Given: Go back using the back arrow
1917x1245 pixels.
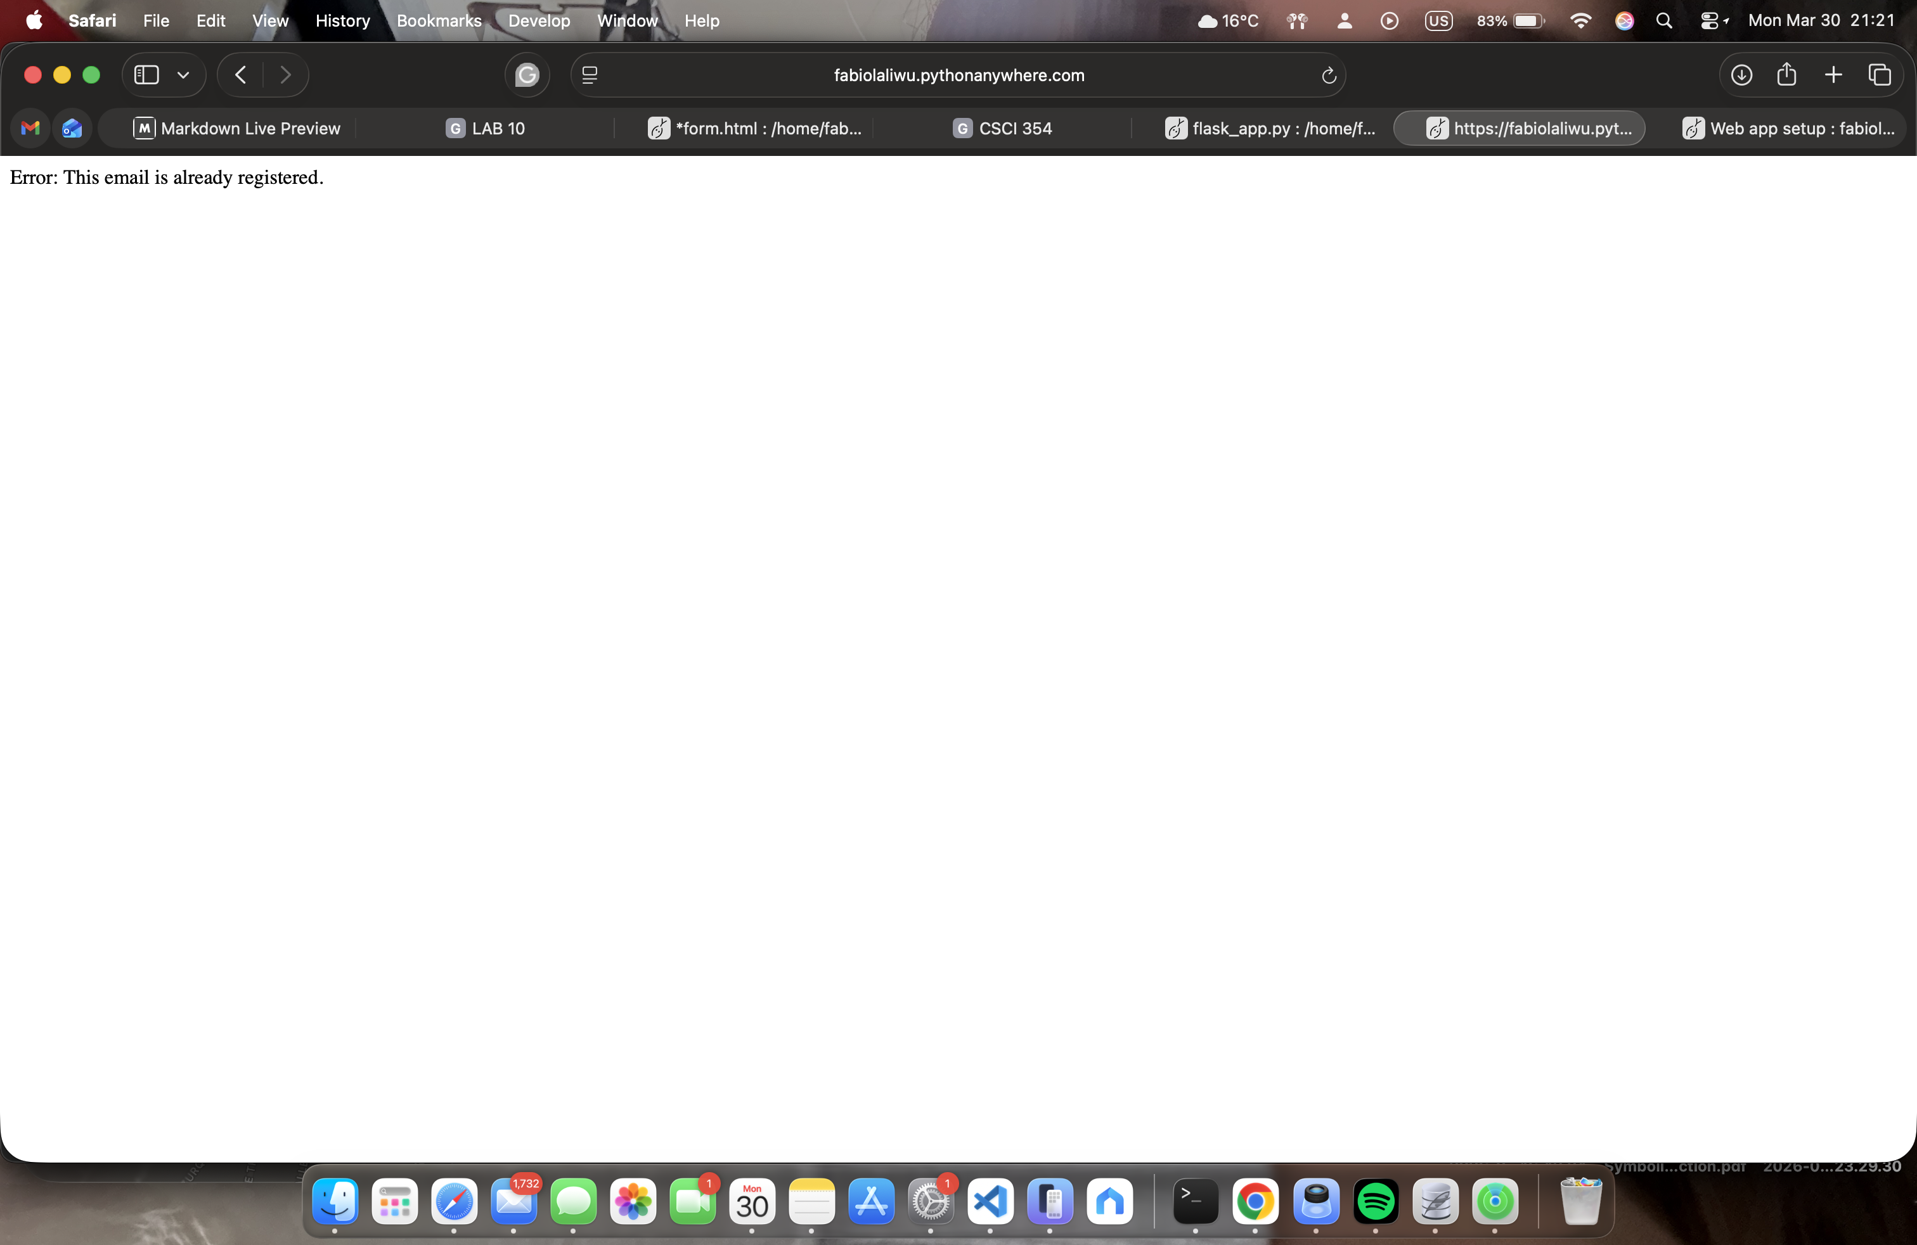Looking at the screenshot, I should [240, 75].
